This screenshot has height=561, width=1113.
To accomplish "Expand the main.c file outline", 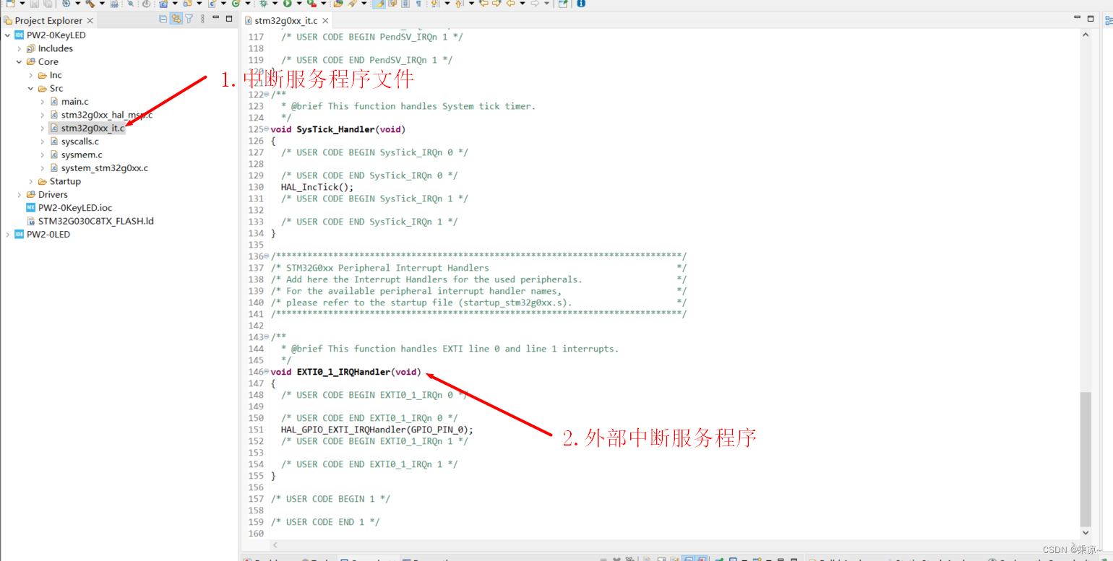I will click(42, 102).
